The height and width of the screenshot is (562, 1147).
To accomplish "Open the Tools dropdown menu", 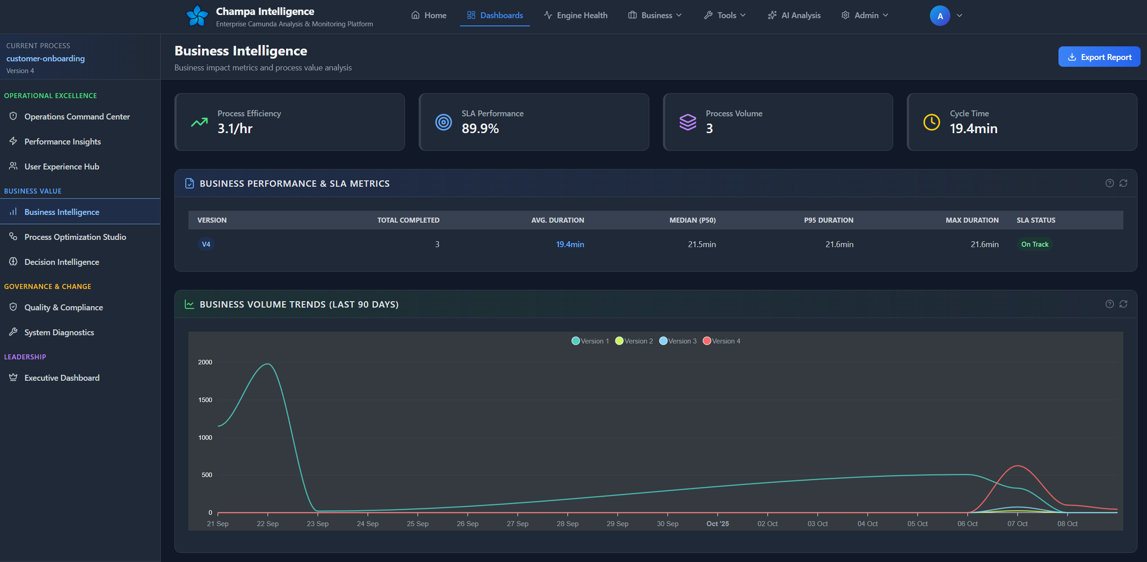I will click(x=725, y=15).
